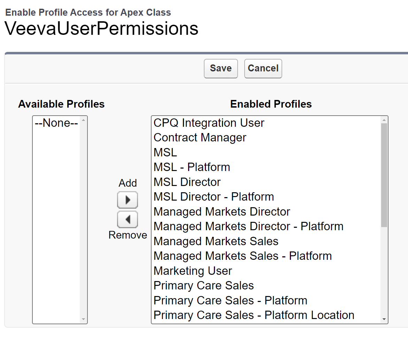Click the Enabled Profiles scrollbar thumb
The width and height of the screenshot is (408, 342).
[x=384, y=174]
